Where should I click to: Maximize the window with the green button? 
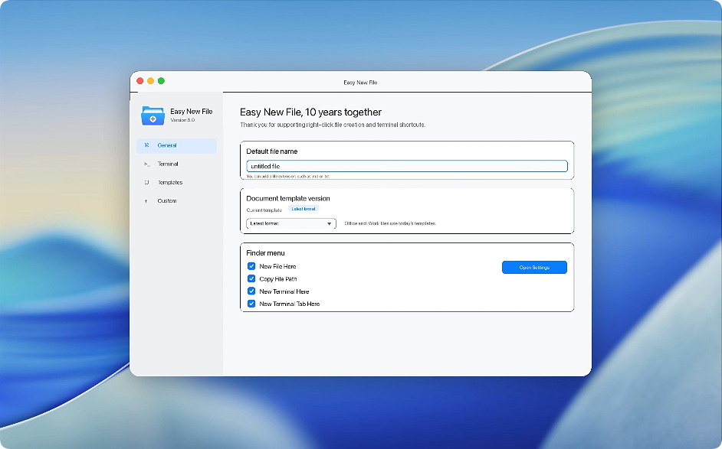pos(161,81)
